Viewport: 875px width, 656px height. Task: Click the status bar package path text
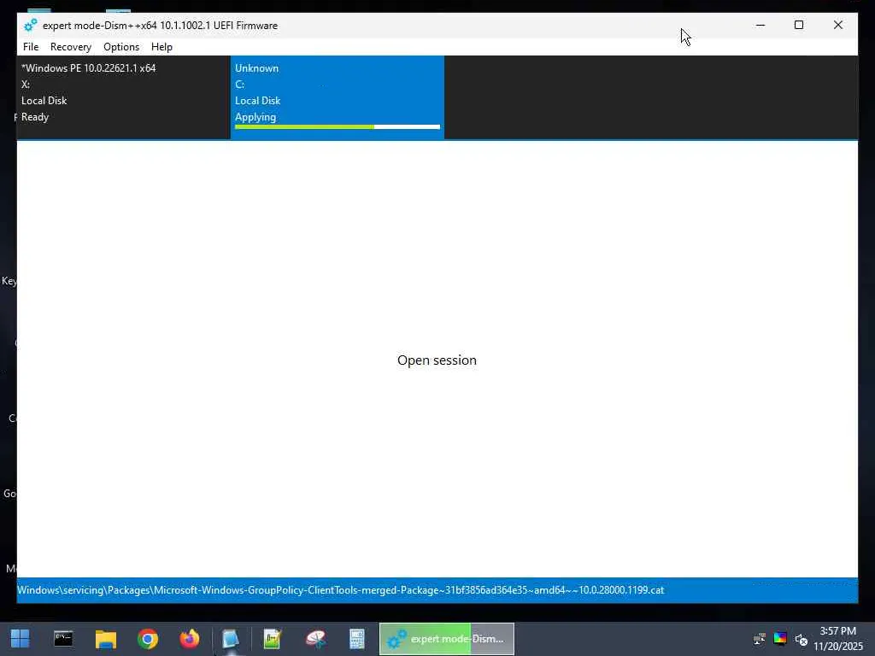(340, 590)
